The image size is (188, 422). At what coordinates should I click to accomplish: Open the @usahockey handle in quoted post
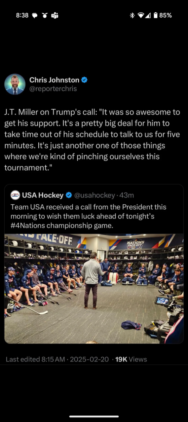click(x=95, y=195)
